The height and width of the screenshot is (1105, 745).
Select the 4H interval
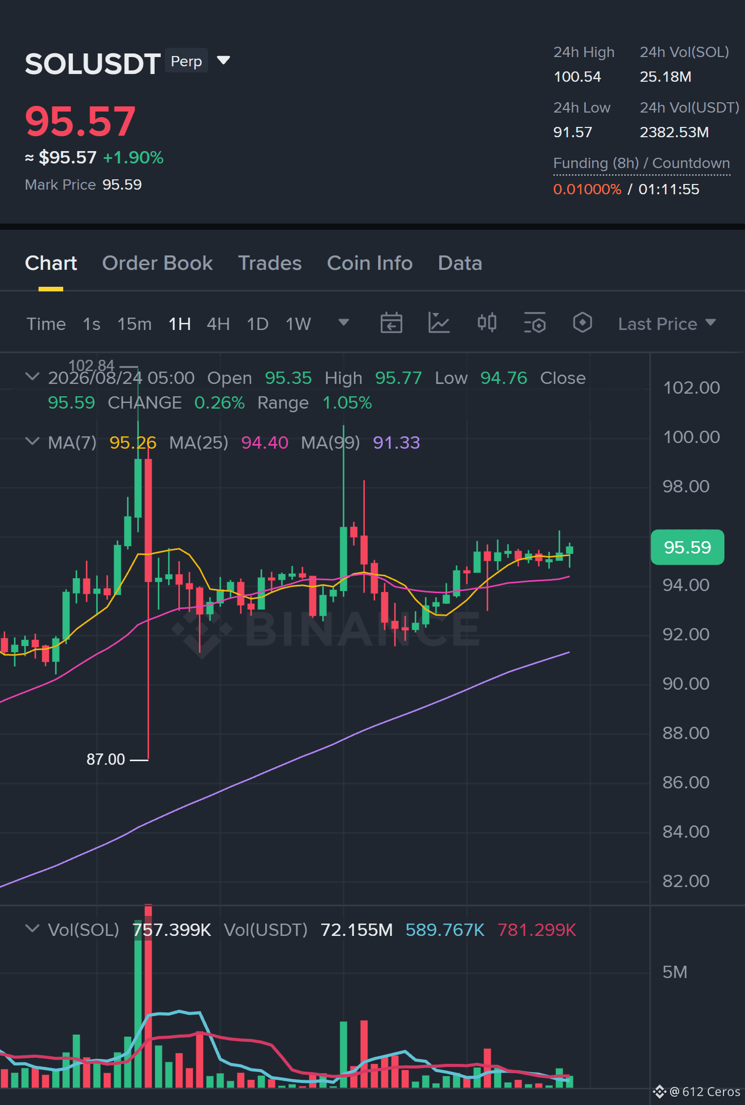[218, 324]
